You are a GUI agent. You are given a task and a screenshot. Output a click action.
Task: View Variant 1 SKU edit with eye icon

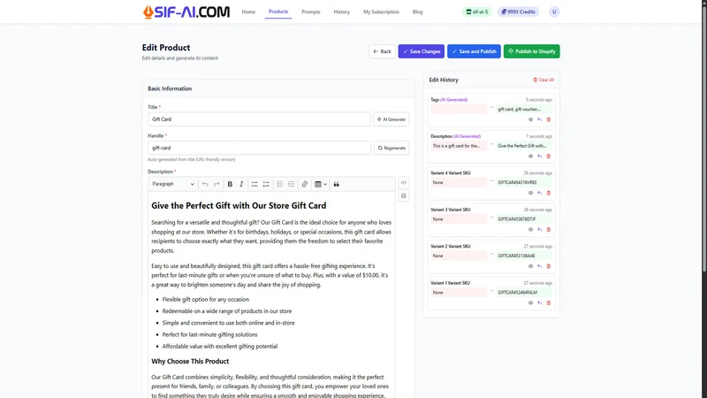(531, 302)
